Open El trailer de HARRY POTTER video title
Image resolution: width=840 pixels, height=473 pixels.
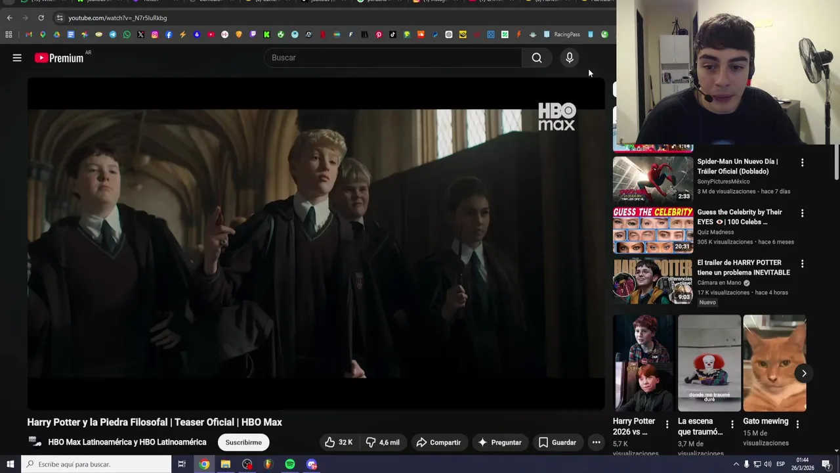(x=744, y=267)
